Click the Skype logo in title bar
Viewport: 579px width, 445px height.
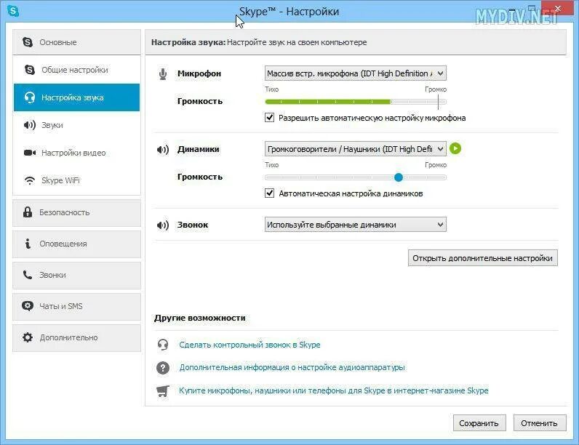coord(13,11)
